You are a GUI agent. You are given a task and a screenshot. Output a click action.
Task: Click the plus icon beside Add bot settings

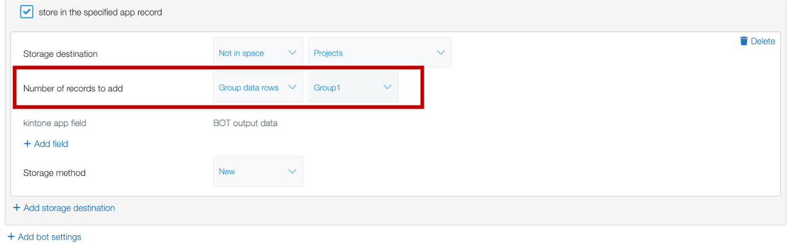[x=11, y=237]
